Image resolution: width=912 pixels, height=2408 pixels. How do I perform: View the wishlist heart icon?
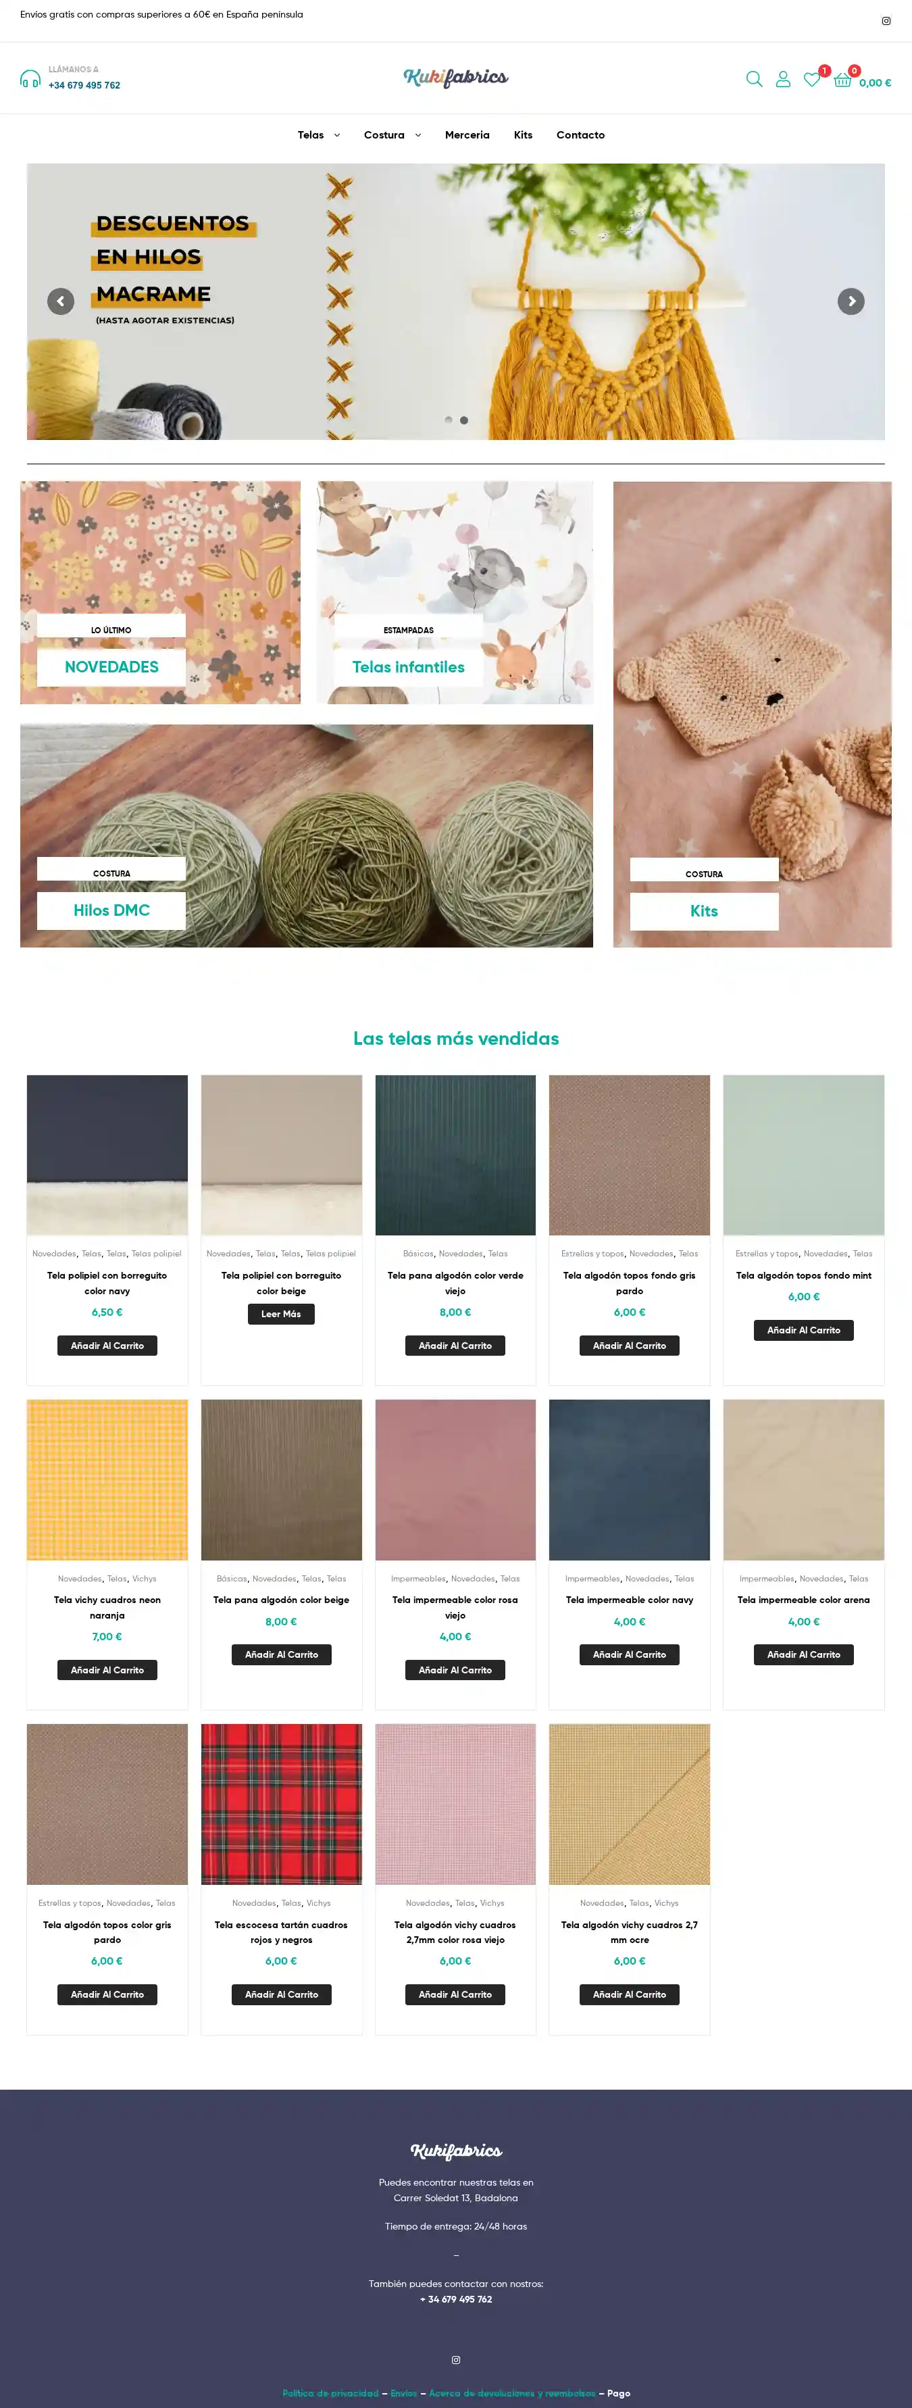coord(812,80)
